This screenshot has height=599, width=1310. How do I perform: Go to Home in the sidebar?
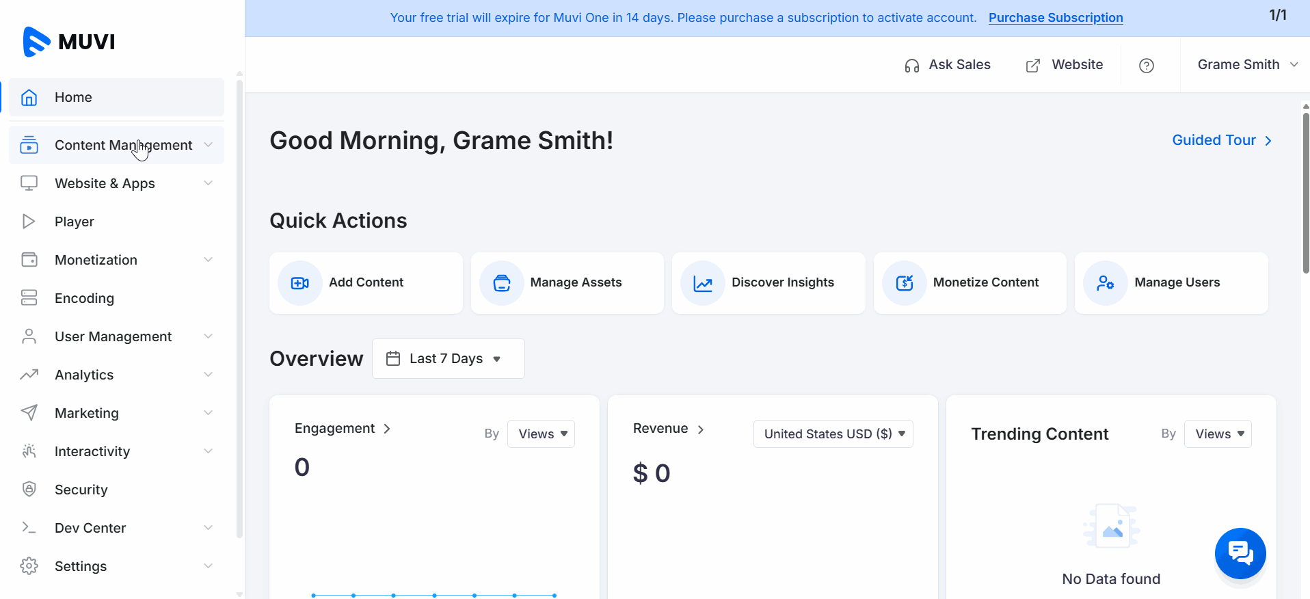[73, 97]
